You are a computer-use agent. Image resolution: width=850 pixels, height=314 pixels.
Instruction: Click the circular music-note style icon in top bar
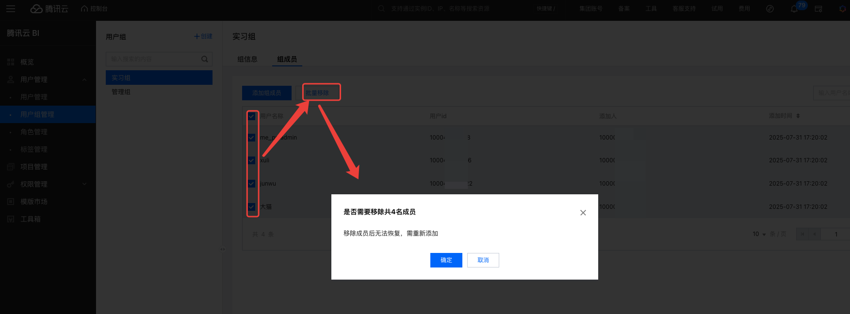[769, 9]
